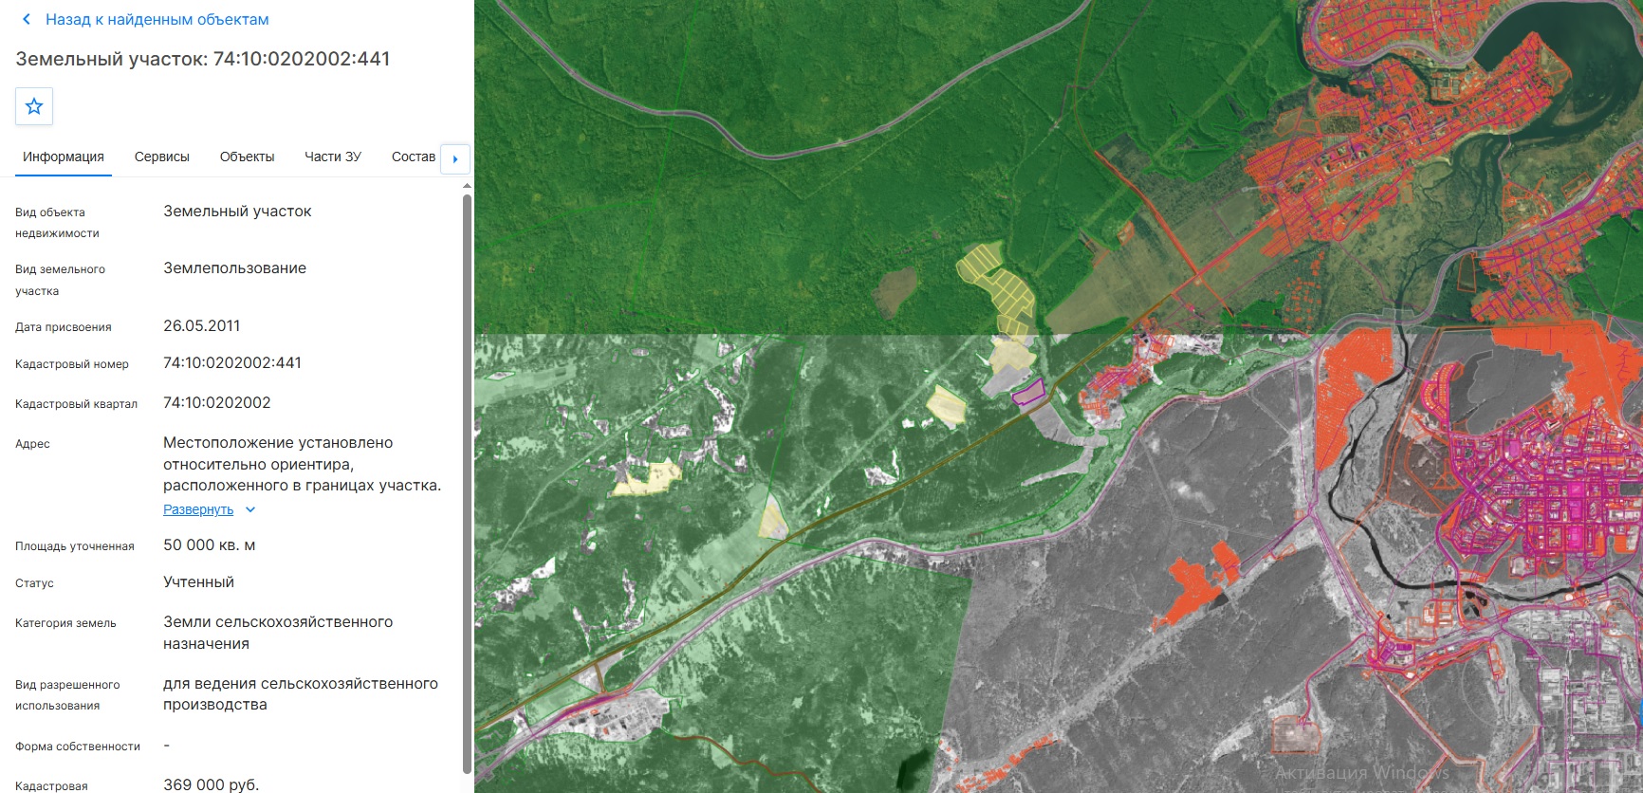This screenshot has height=793, width=1643.
Task: Click the back arrow icon
Action: 27,19
